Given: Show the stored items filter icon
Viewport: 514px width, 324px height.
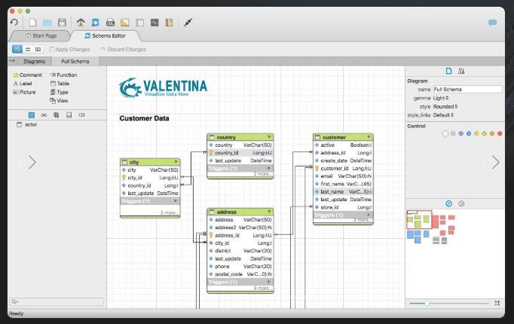Looking at the screenshot, I should click(69, 115).
